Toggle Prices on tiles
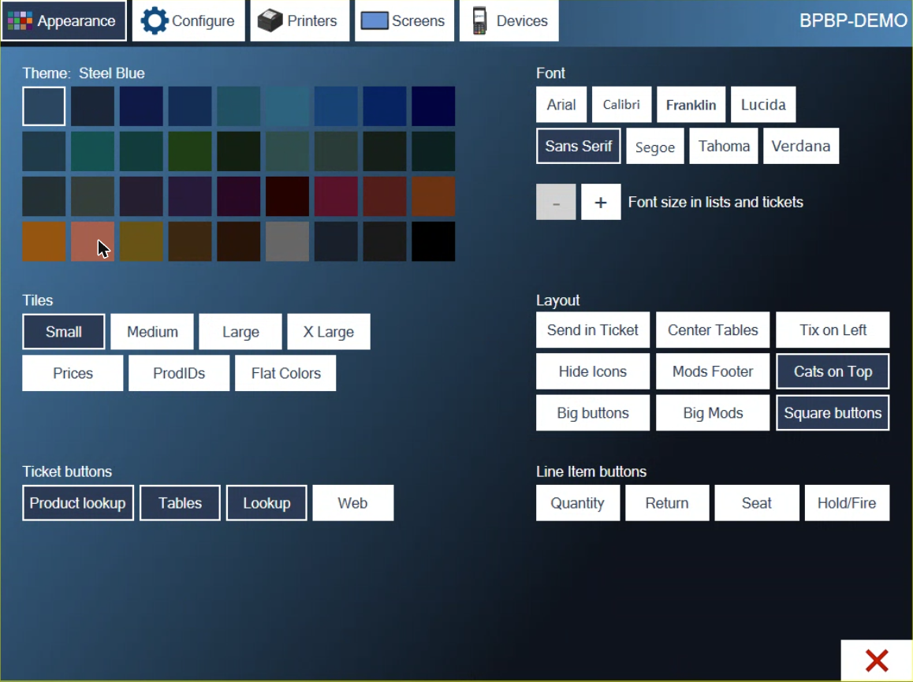Viewport: 913px width, 682px height. [x=73, y=373]
